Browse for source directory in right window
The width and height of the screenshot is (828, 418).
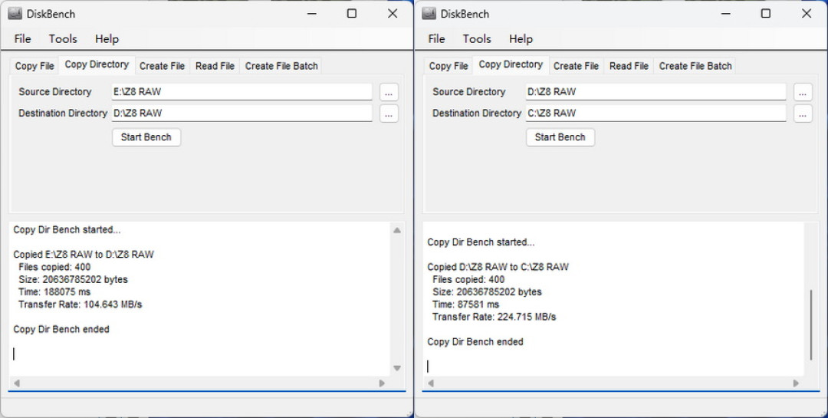(803, 93)
